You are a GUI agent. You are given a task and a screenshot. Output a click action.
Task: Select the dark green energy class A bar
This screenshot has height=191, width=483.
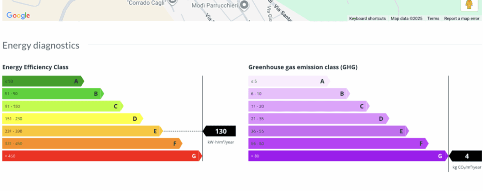[42, 81]
